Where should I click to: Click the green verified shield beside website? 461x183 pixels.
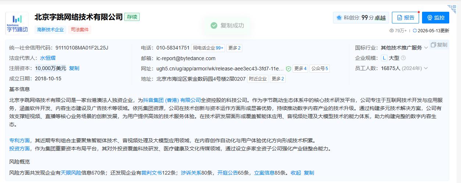[x=289, y=69]
